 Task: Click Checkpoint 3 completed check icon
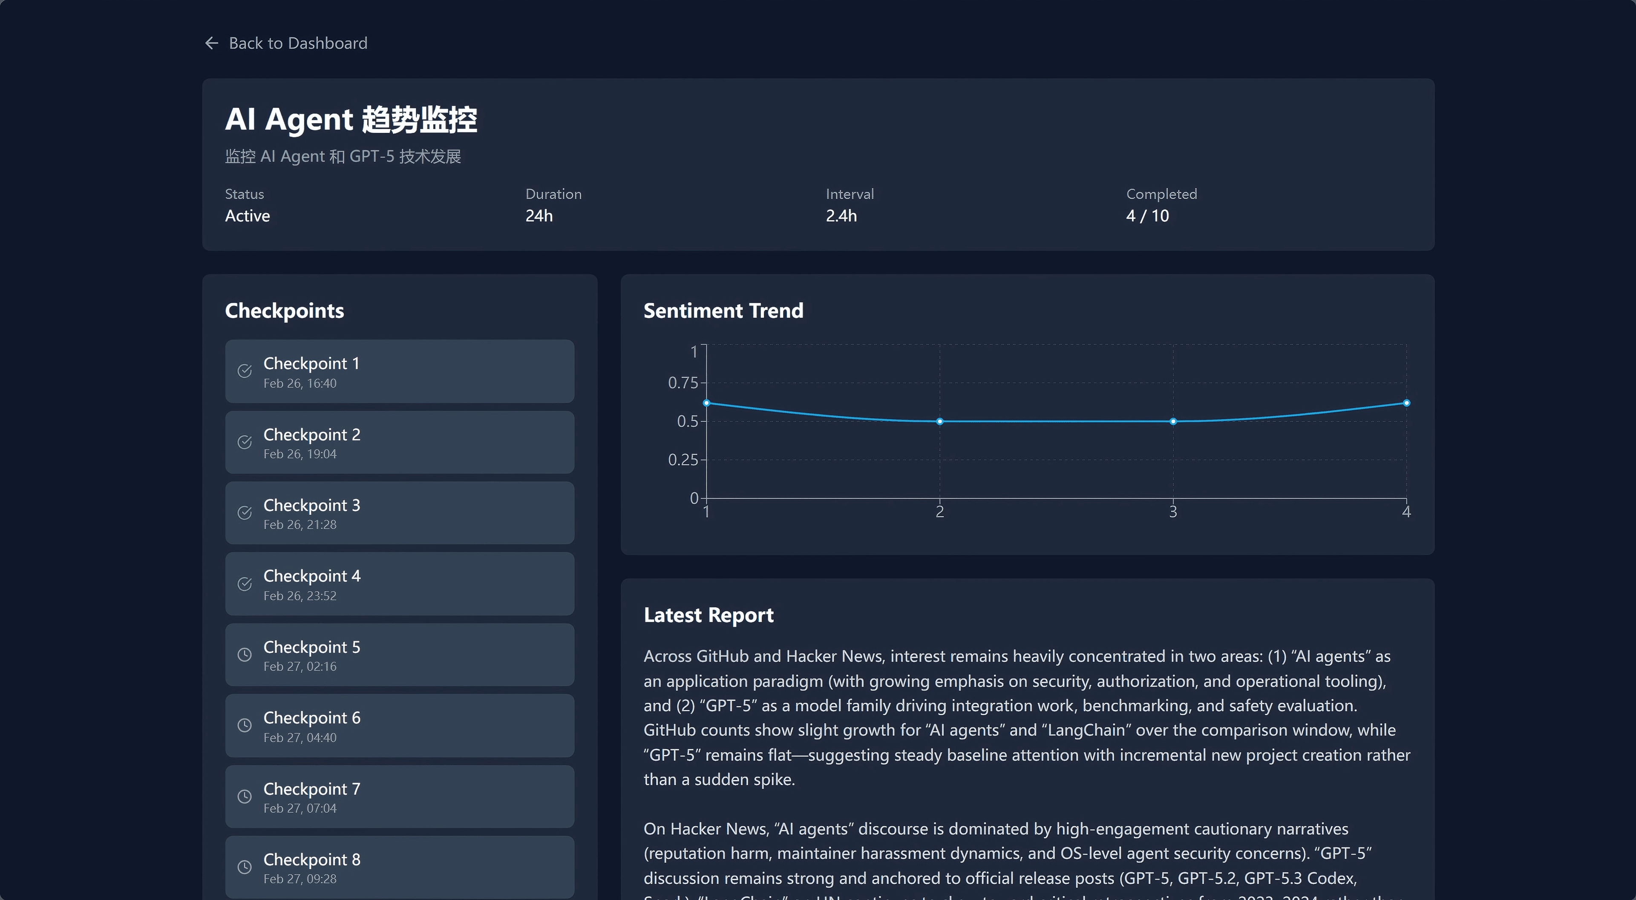pyautogui.click(x=245, y=513)
